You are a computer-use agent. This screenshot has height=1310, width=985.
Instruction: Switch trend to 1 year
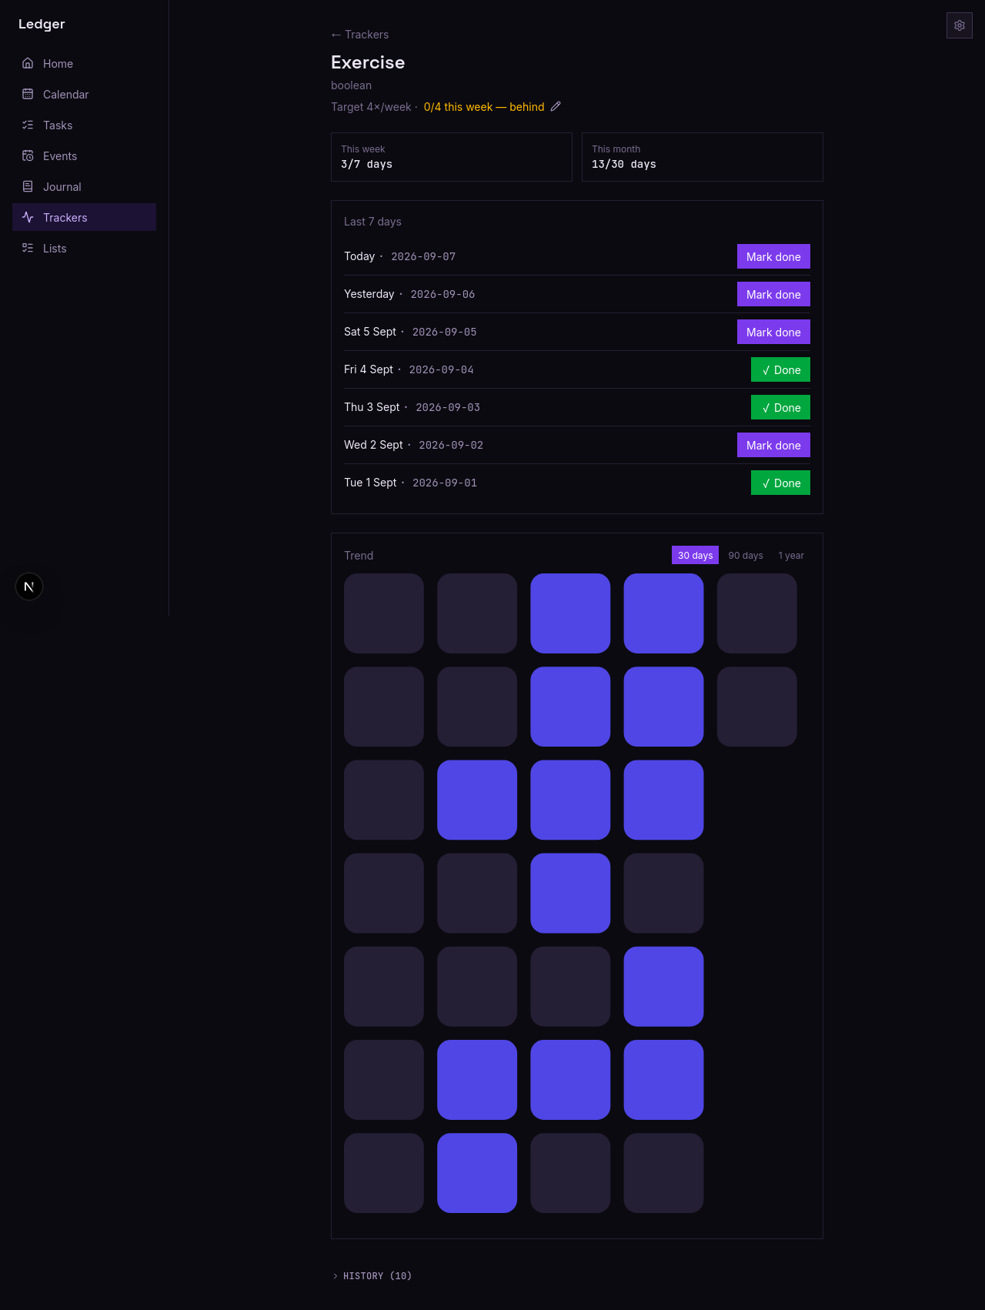791,555
